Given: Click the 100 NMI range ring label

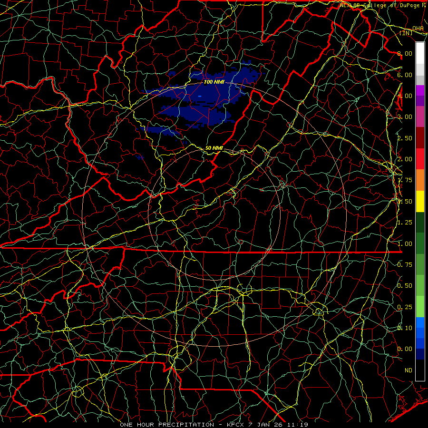Looking at the screenshot, I should coord(214,82).
